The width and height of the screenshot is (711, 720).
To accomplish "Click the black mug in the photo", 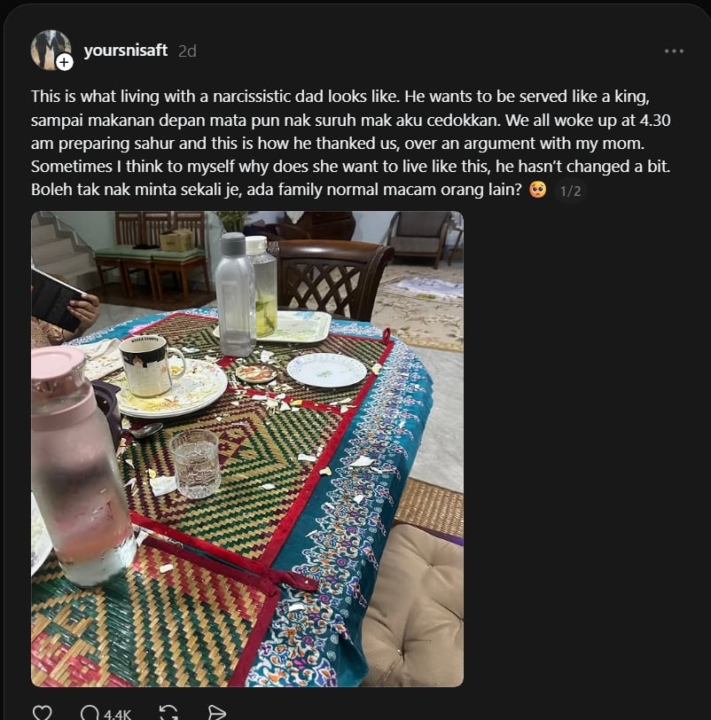I will tap(149, 365).
